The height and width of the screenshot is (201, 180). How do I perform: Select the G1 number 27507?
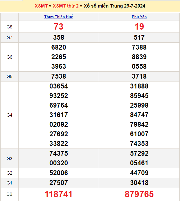click(x=59, y=183)
